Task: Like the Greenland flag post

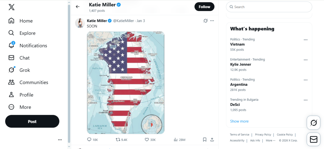Action: coord(147,140)
